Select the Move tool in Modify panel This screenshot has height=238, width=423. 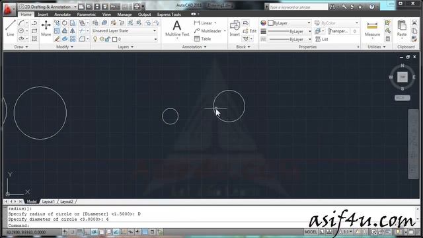pos(46,28)
